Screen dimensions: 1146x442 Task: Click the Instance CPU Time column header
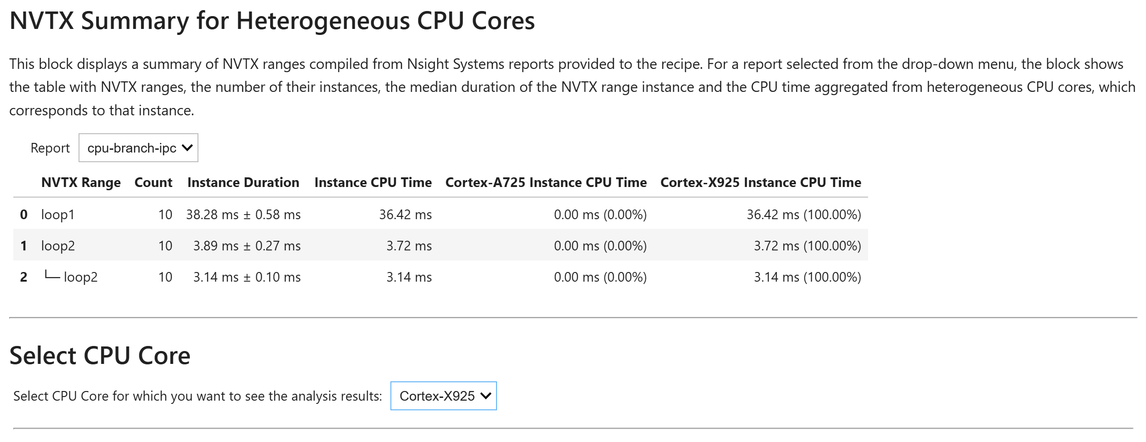tap(372, 182)
